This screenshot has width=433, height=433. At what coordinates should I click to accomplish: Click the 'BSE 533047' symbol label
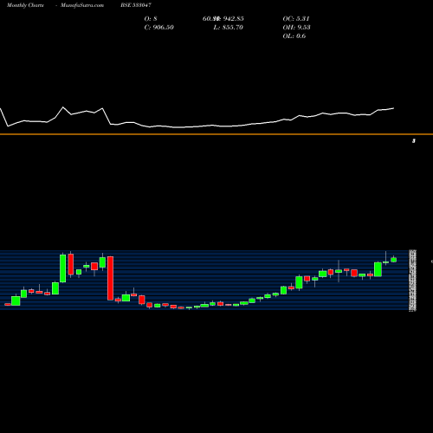coord(136,5)
